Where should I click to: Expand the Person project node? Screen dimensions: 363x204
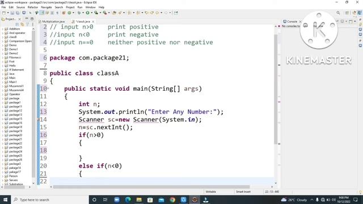click(x=3, y=176)
